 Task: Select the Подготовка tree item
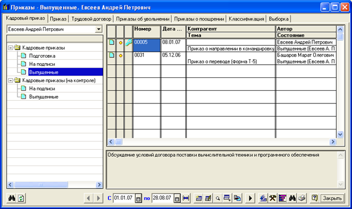coord(42,56)
